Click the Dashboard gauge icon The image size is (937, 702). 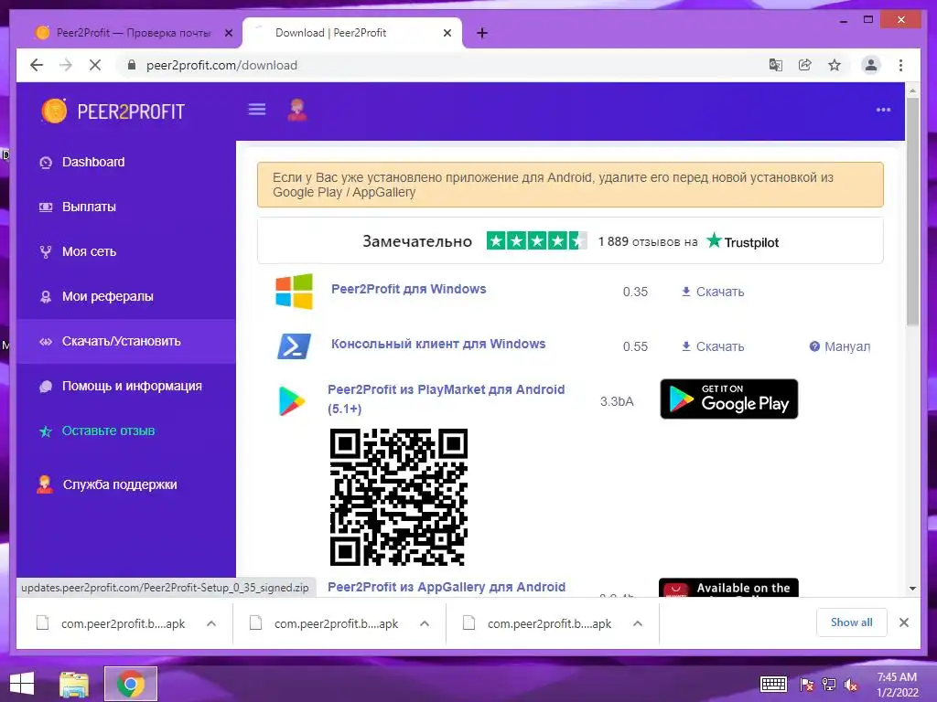[x=46, y=163]
